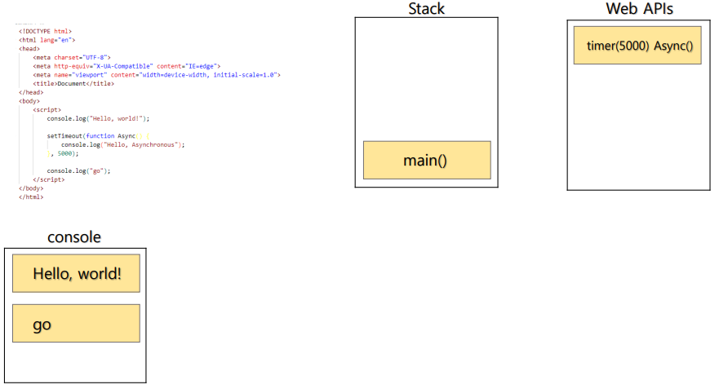
Task: Click the <title>Document</title> line
Action: click(73, 83)
